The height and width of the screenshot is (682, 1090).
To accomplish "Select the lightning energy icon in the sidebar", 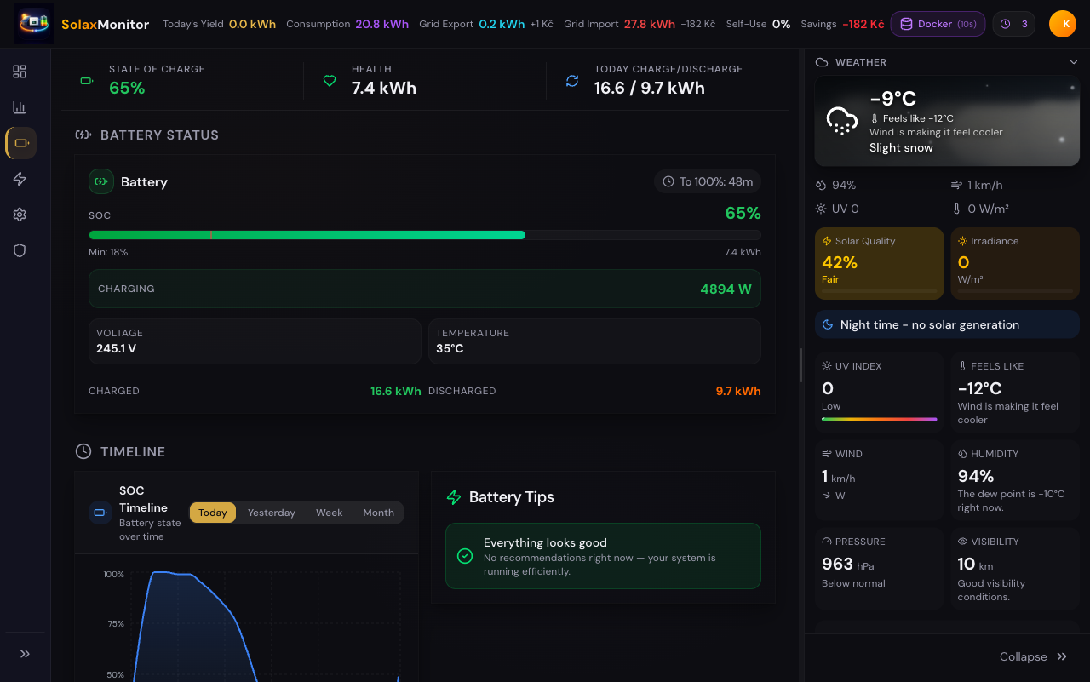I will coord(19,179).
